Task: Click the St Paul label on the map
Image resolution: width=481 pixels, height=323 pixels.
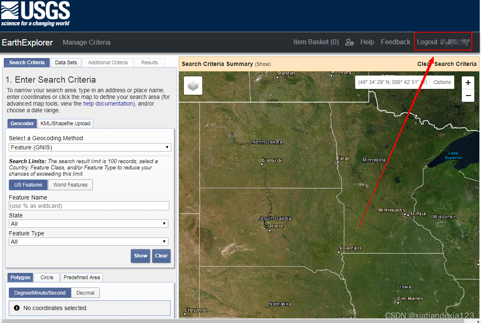Action: coord(418,214)
